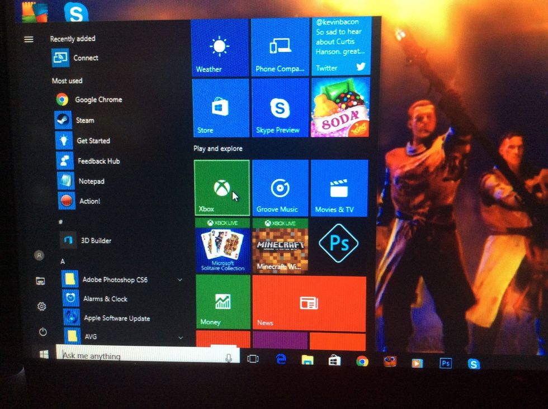Open the News tile
Screen dimensions: 548x409
click(309, 303)
